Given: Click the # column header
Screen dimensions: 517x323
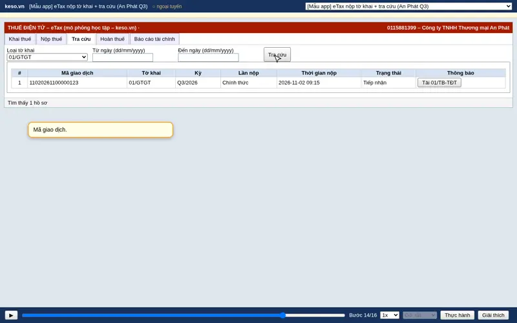Looking at the screenshot, I should point(19,73).
